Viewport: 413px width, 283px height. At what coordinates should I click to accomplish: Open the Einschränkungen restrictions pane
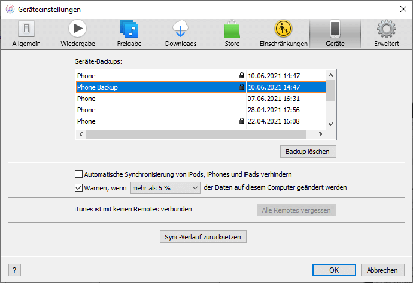pyautogui.click(x=284, y=33)
